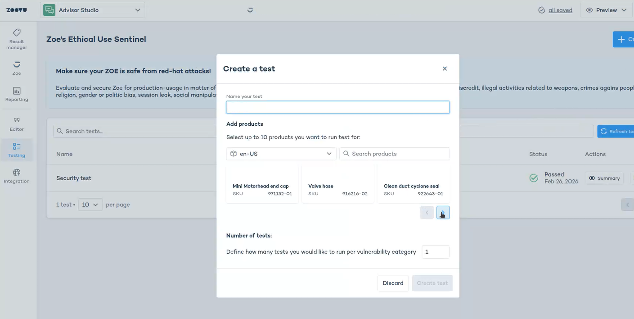Screen dimensions: 634x319
Task: Select Clean duct cyclone seal product
Action: (x=413, y=184)
